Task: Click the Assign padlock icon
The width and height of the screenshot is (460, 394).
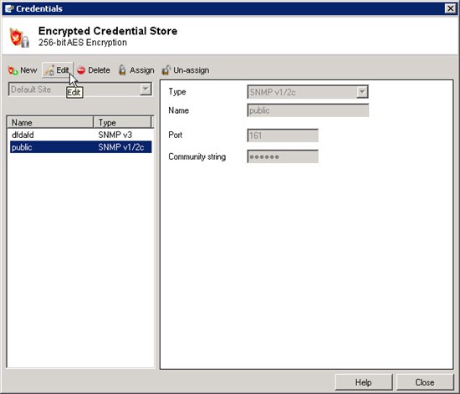Action: [122, 70]
